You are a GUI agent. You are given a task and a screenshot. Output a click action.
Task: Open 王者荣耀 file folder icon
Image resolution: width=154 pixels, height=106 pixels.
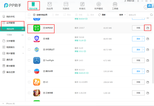pyautogui.click(x=148, y=93)
